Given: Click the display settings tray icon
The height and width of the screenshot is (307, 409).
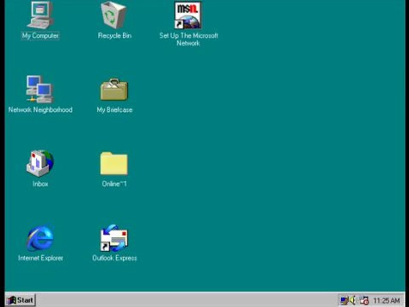Looking at the screenshot, I should point(344,301).
